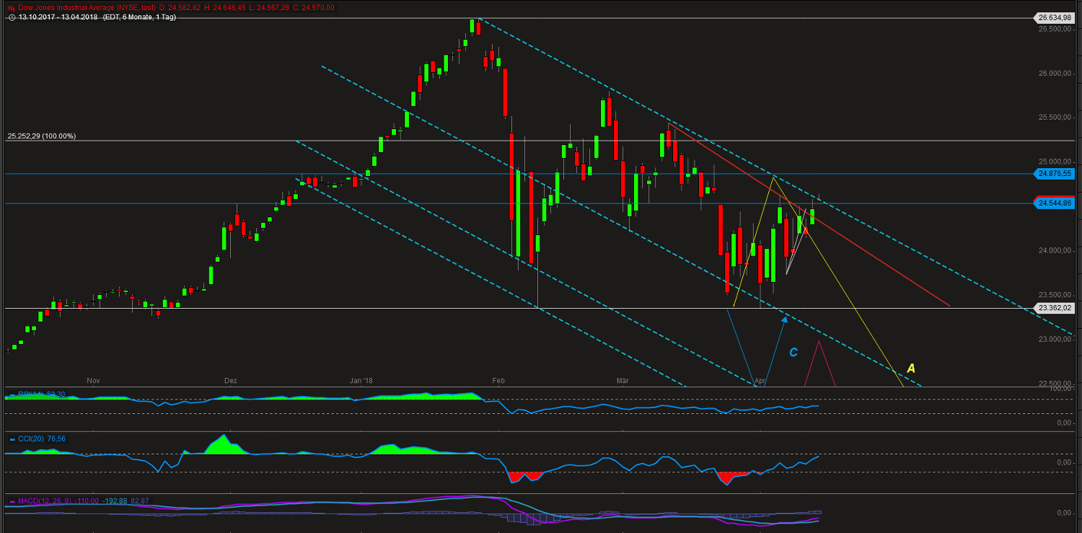Image resolution: width=1082 pixels, height=533 pixels.
Task: Click the yellow A wave label on the chart
Action: (x=910, y=369)
